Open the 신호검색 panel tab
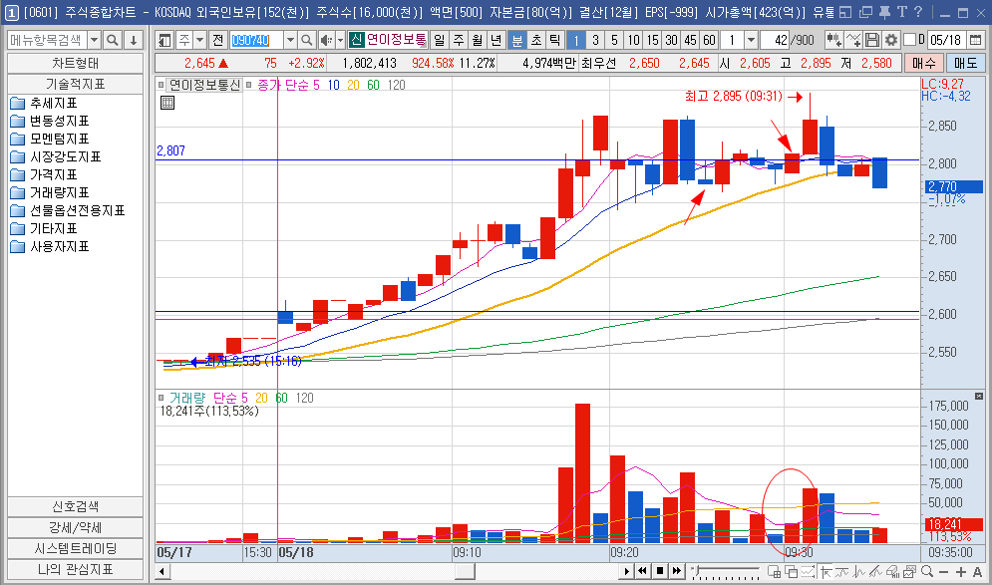992x585 pixels. click(78, 506)
